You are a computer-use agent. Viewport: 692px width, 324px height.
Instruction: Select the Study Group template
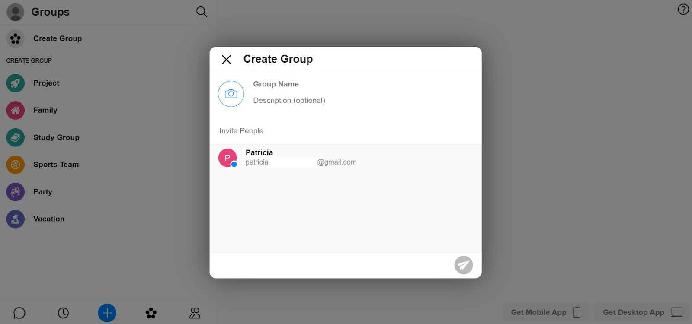tap(56, 137)
